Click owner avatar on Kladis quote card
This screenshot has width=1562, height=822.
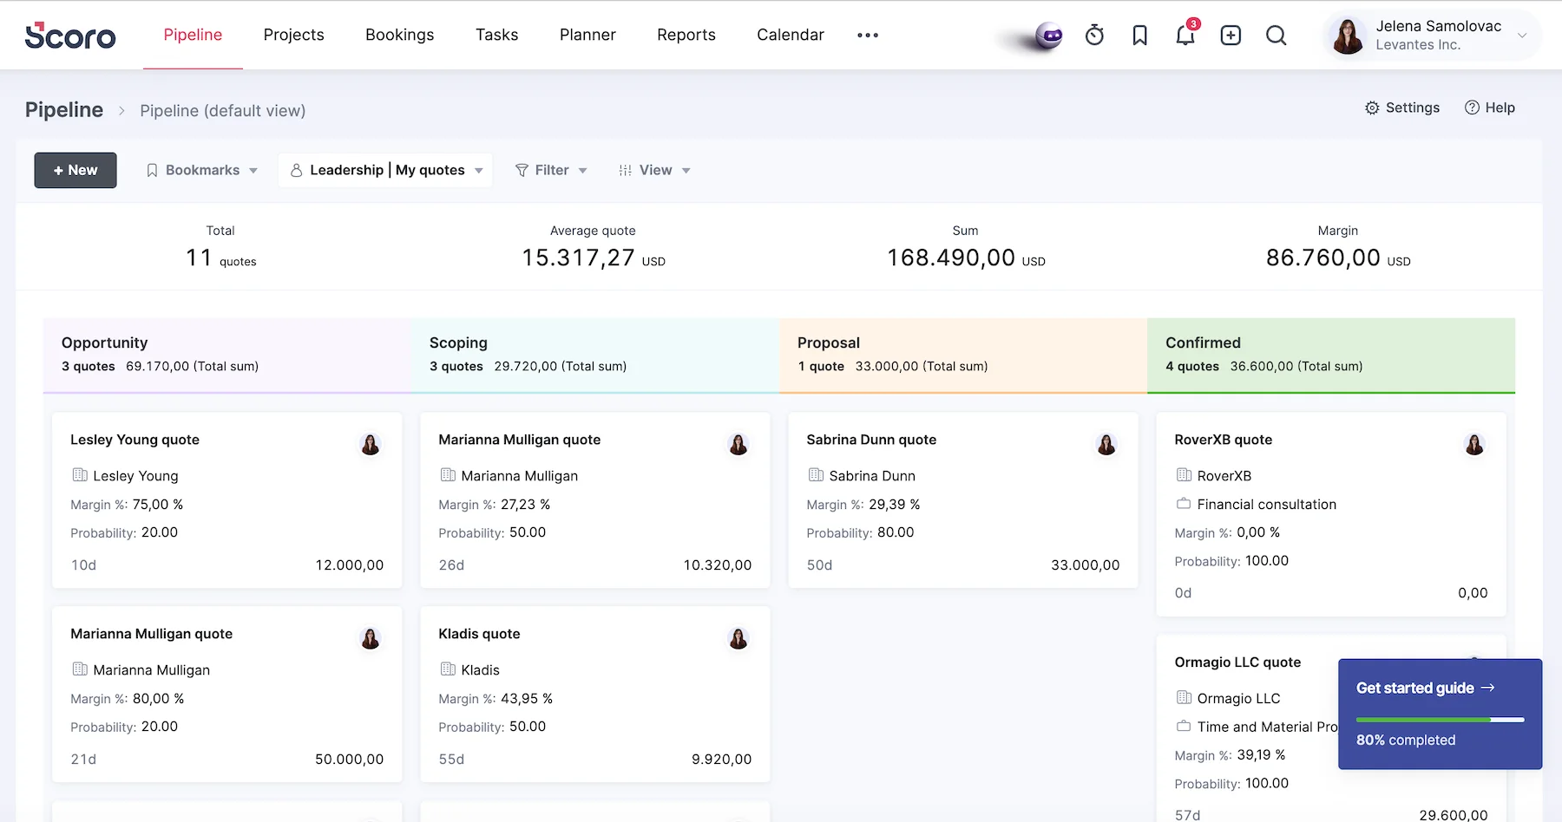(x=738, y=639)
